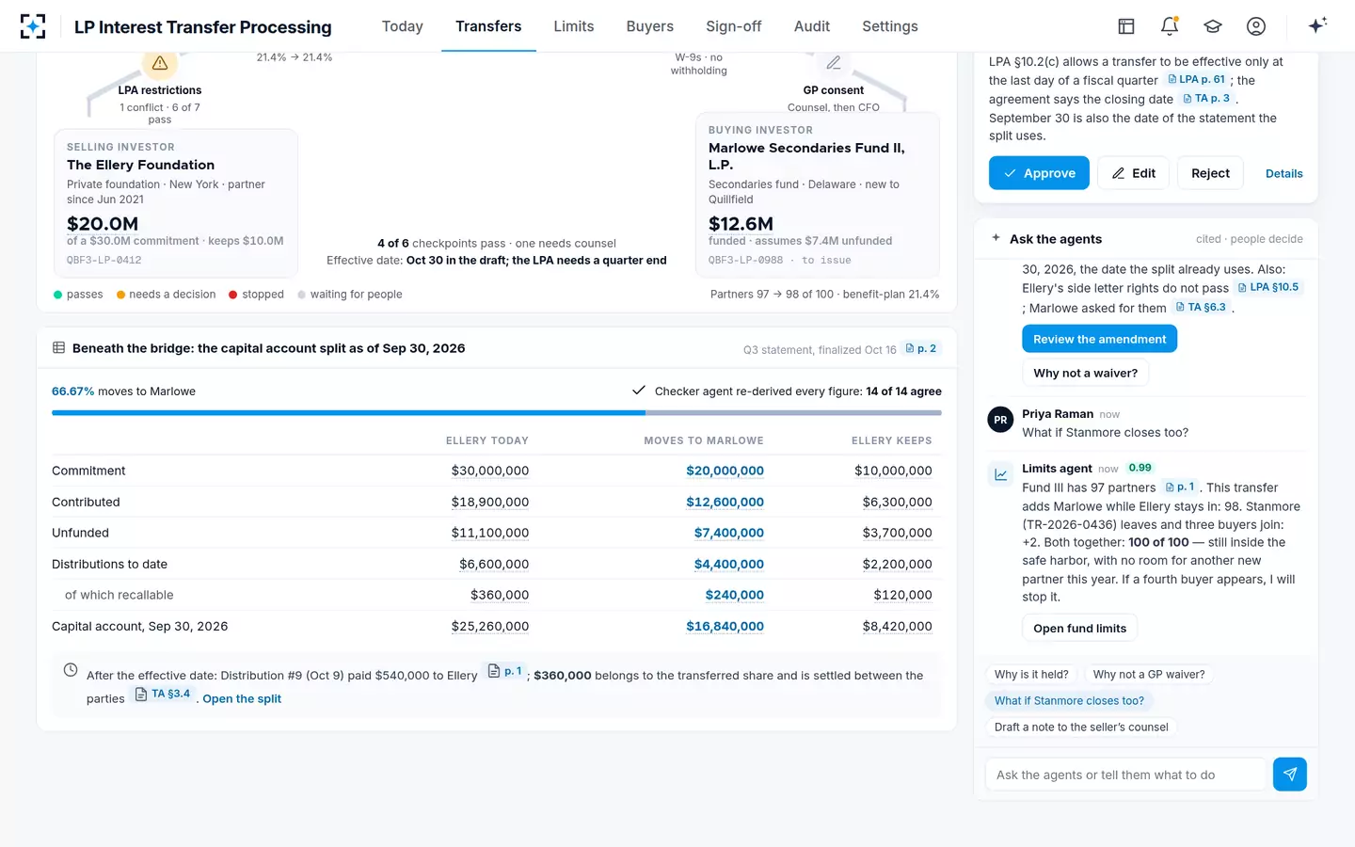Click the clock icon by Distribution #9 note
1355x847 pixels.
[x=71, y=670]
